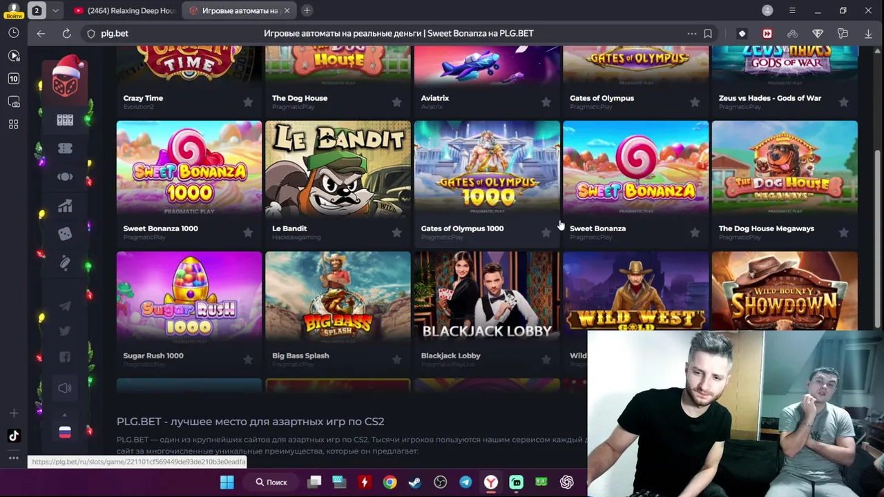Image resolution: width=884 pixels, height=497 pixels.
Task: Launch the Le Bandit game thumbnail
Action: (x=338, y=168)
